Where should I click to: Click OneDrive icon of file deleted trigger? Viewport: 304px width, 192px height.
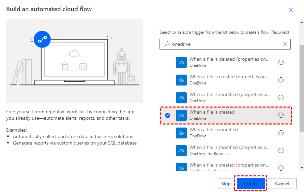181,62
